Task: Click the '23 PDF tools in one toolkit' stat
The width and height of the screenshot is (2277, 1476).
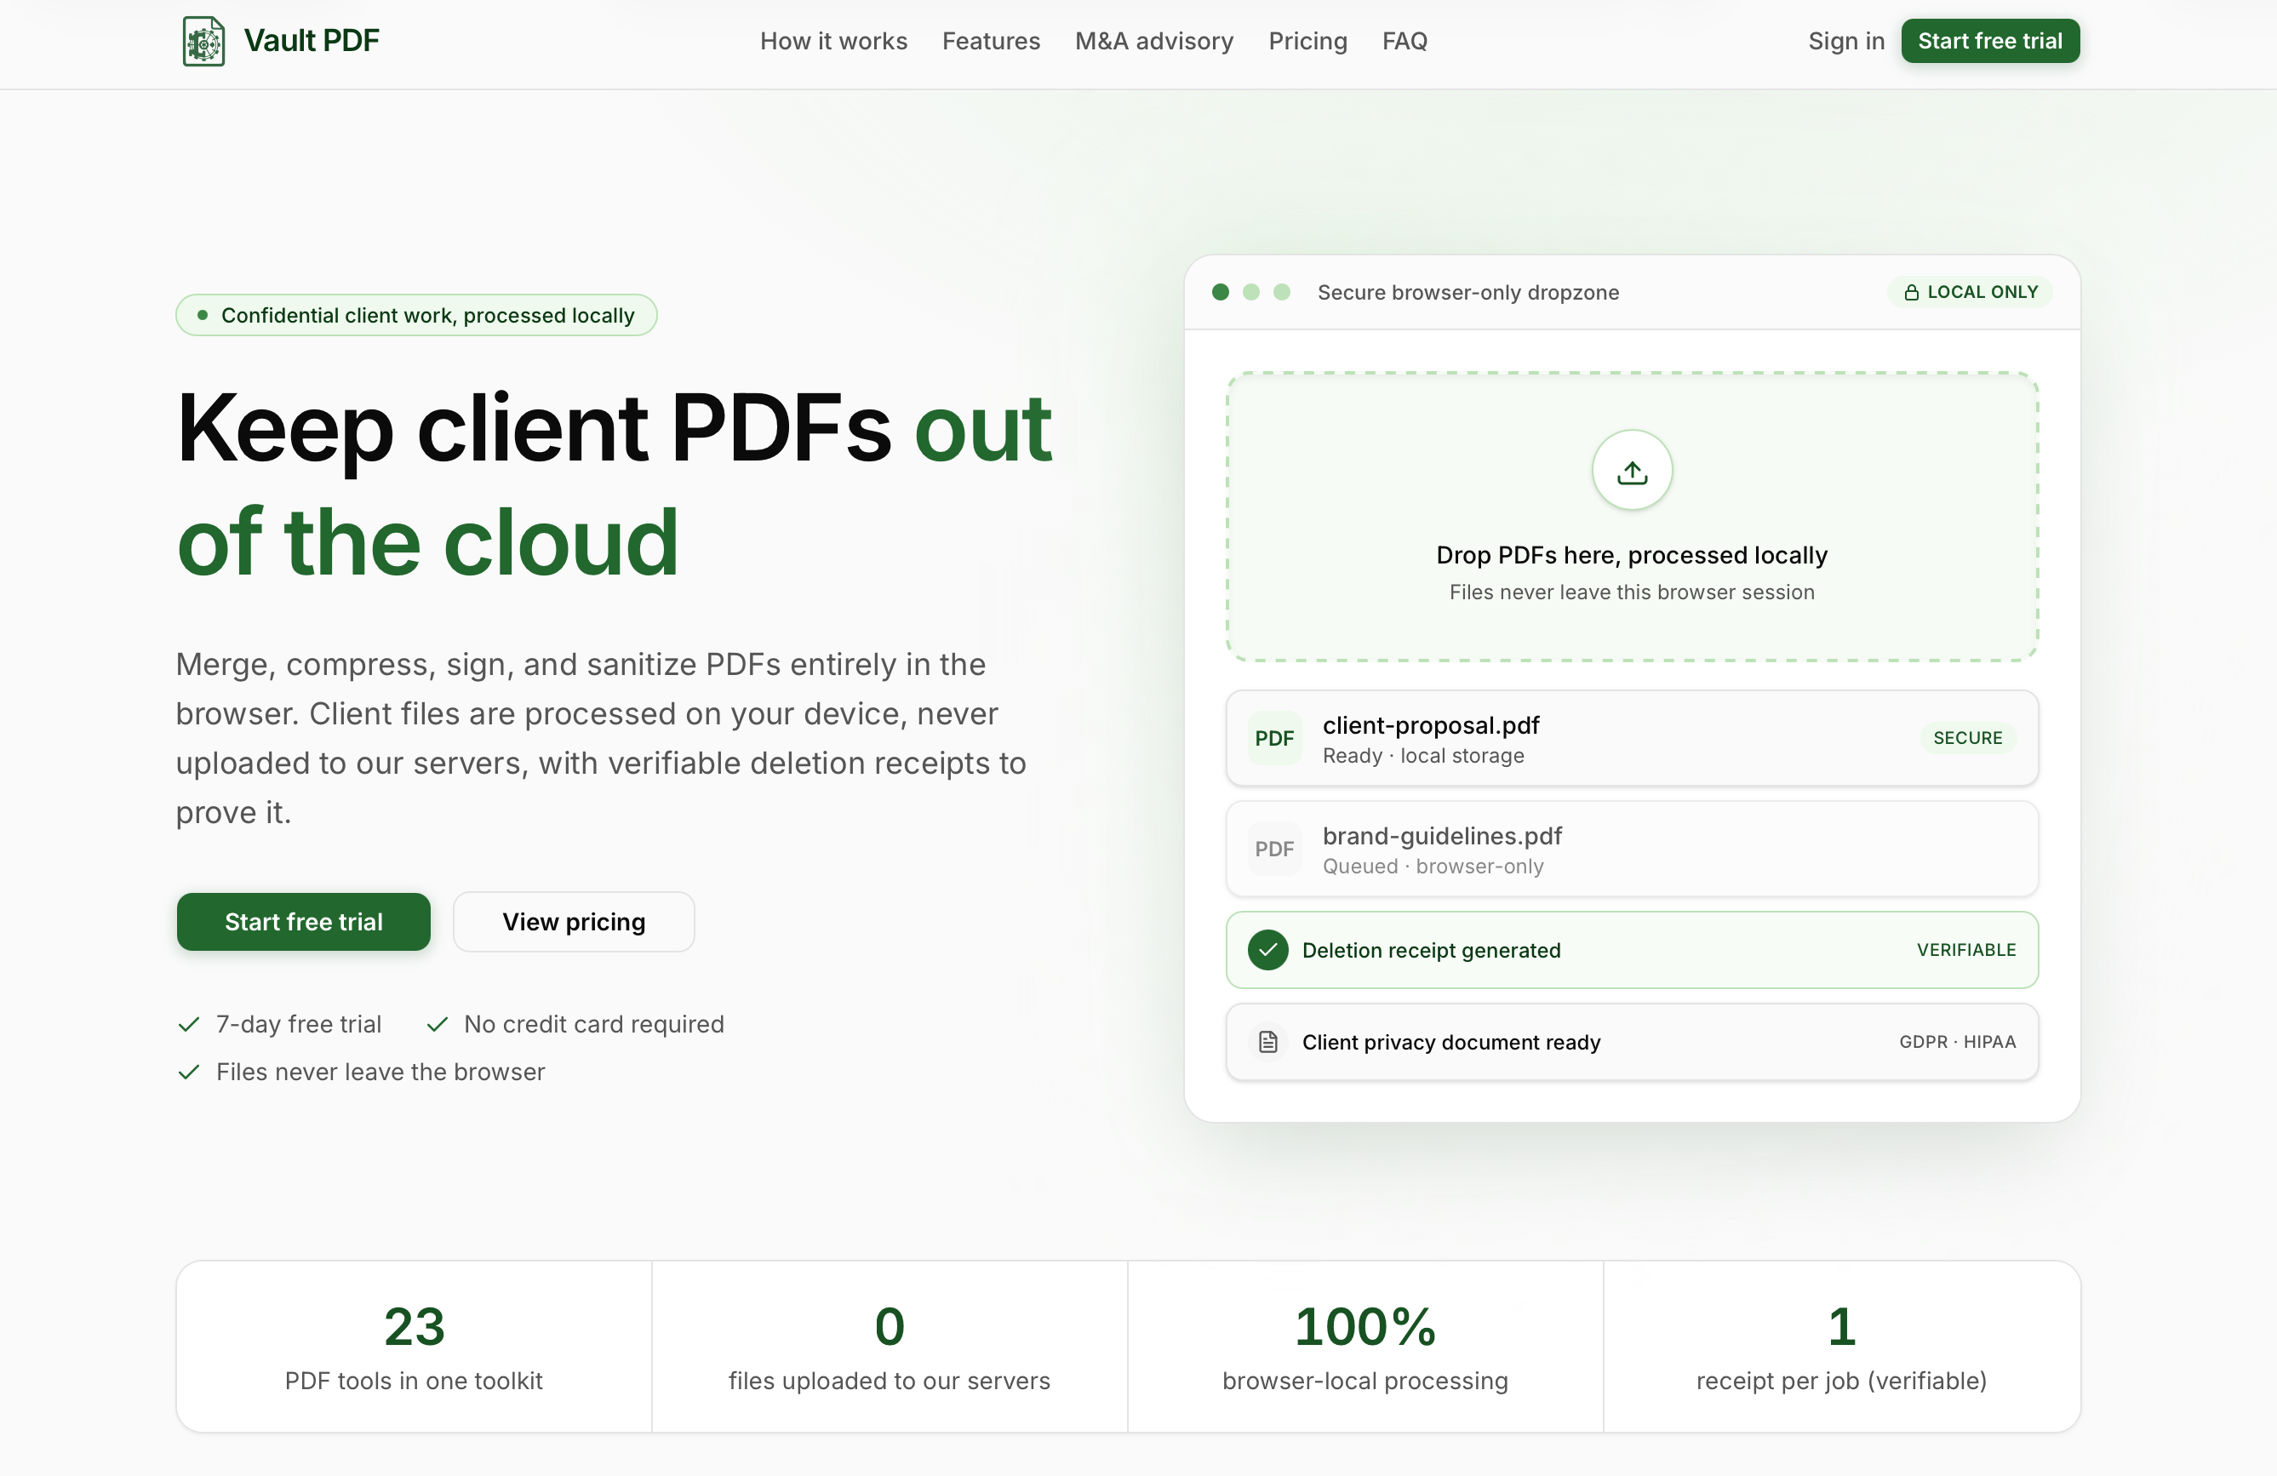Action: coord(415,1347)
